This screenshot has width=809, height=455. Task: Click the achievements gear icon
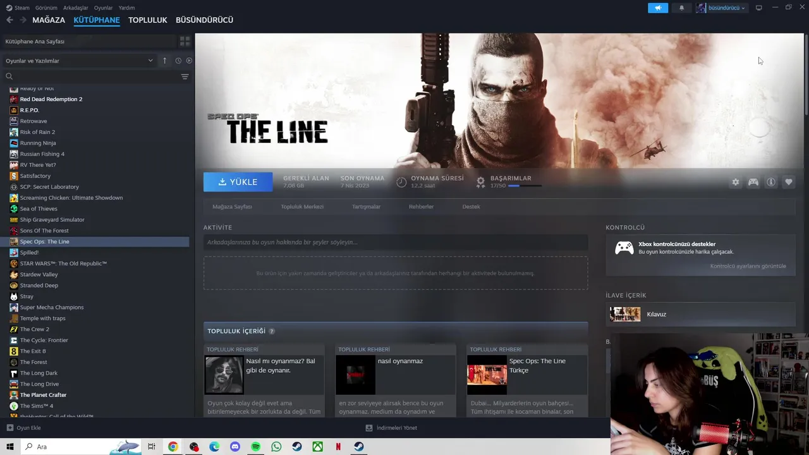click(x=480, y=182)
